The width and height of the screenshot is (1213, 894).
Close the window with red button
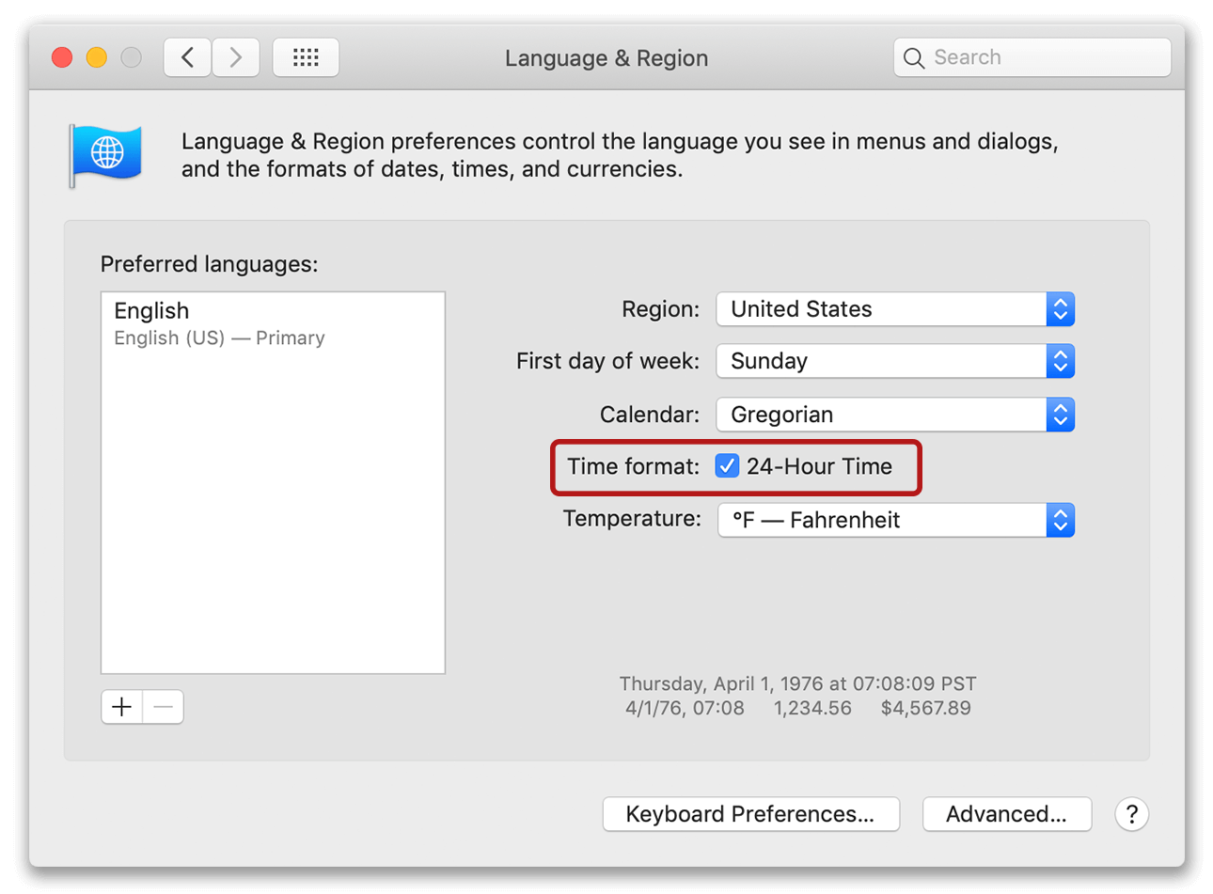coord(62,57)
